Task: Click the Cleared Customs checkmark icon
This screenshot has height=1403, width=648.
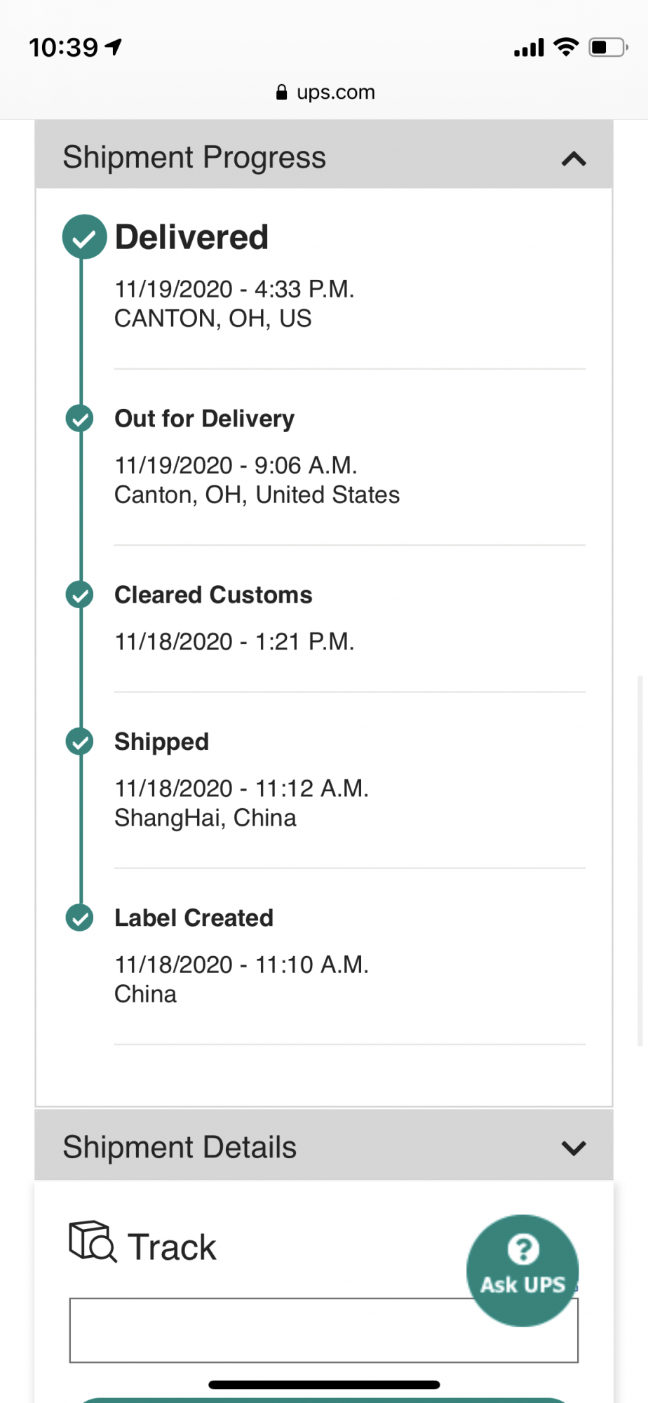Action: (x=79, y=595)
